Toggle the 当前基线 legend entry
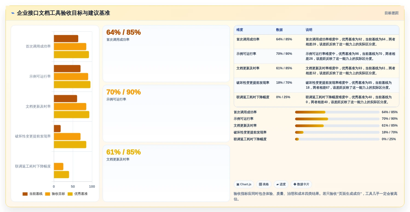Image resolution: width=410 pixels, height=212 pixels. coord(33,194)
